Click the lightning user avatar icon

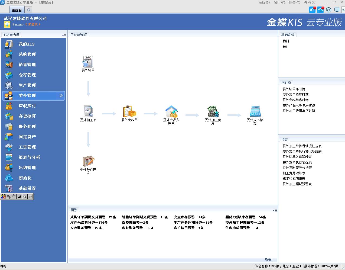click(x=7, y=24)
